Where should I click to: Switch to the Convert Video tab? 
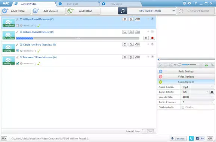(34, 4)
